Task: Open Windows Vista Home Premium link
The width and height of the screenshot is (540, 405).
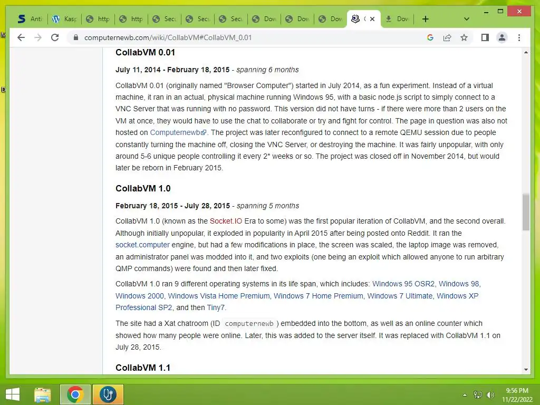Action: (x=219, y=296)
